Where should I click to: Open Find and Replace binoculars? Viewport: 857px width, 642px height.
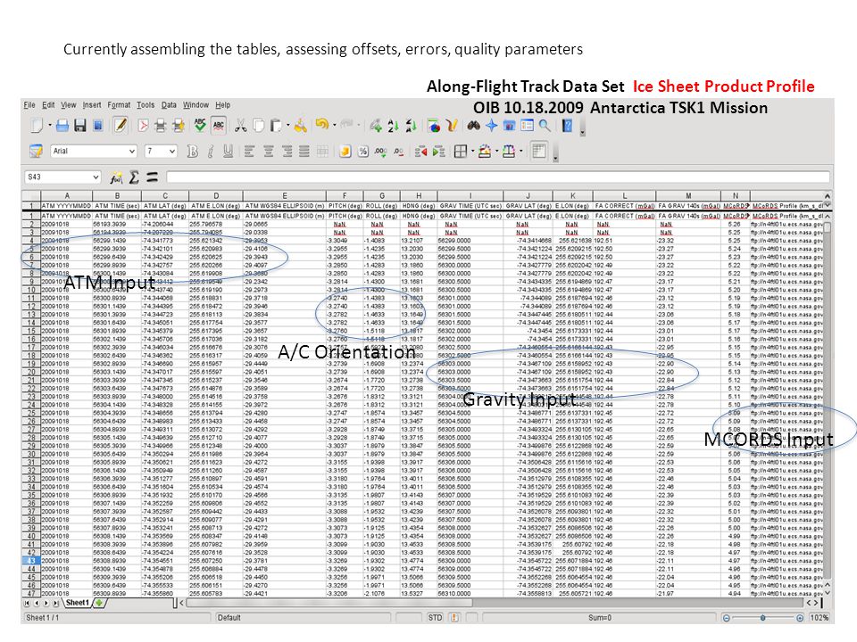click(473, 126)
